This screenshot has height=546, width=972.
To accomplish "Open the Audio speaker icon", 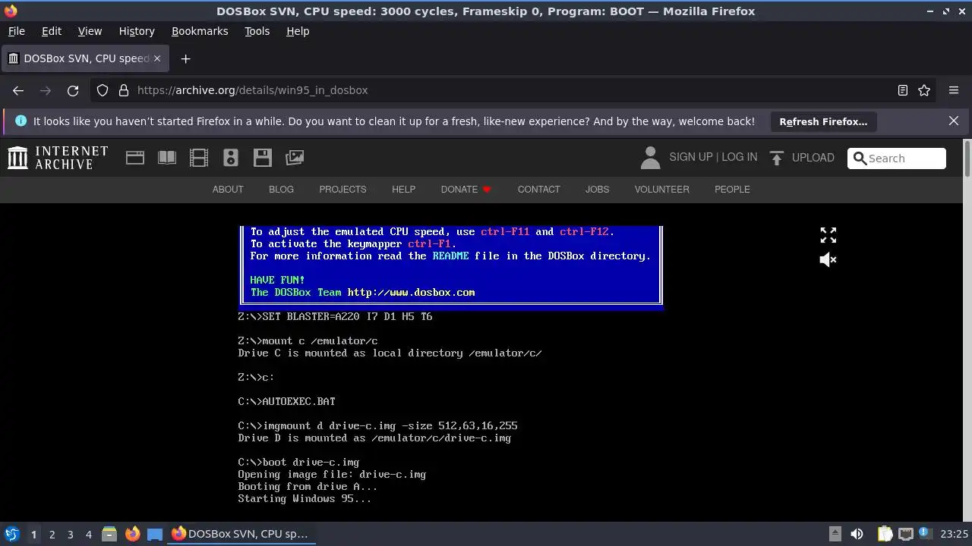I will point(231,158).
